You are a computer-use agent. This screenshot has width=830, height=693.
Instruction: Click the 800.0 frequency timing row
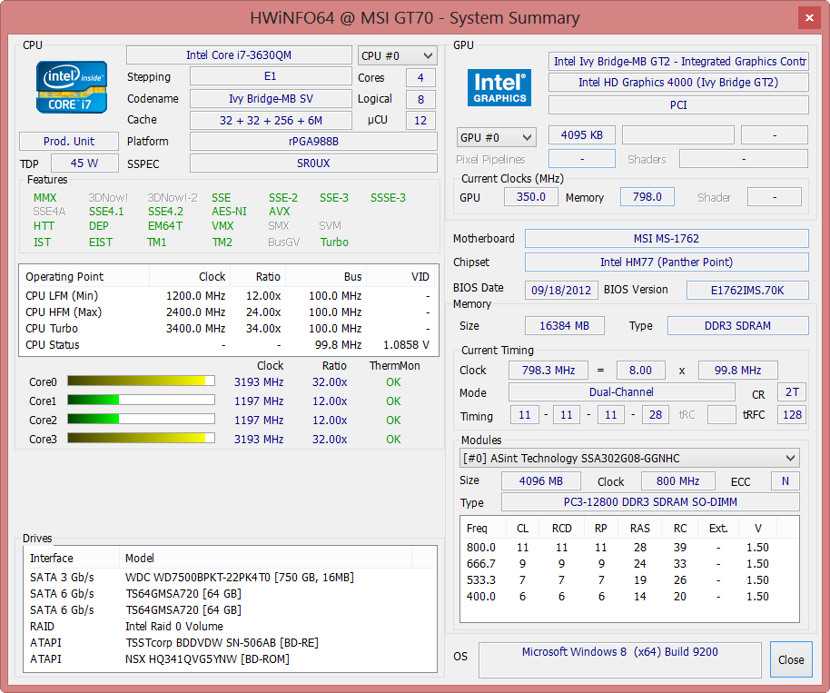point(629,547)
